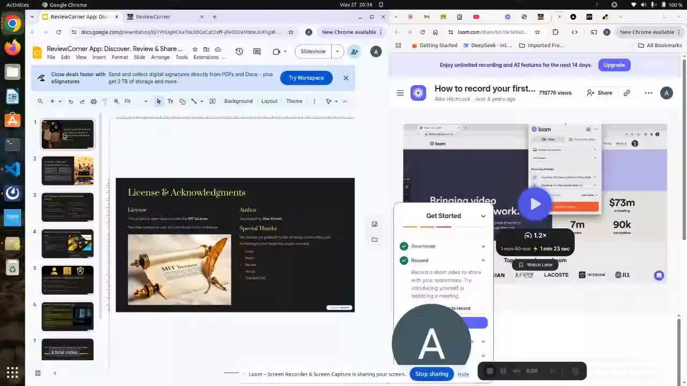Bookmark the loom.com page with star

(537, 32)
